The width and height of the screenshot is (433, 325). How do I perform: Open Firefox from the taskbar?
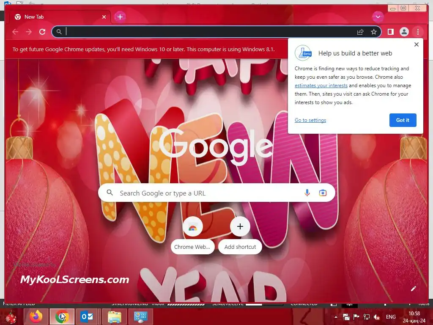(36, 317)
